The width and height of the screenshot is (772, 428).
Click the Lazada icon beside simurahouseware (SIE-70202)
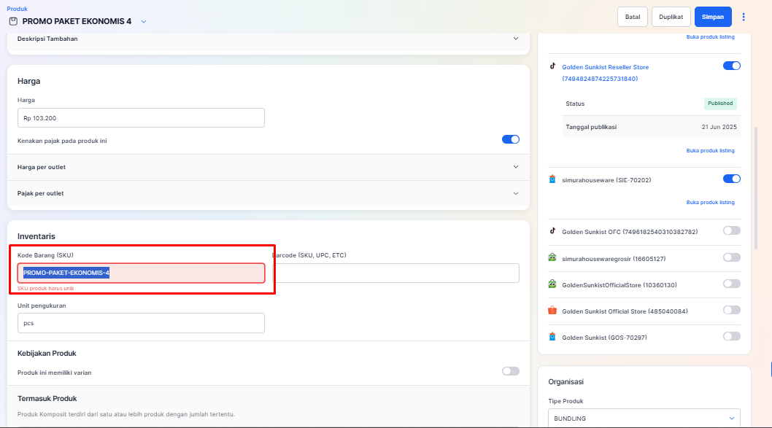tap(553, 179)
